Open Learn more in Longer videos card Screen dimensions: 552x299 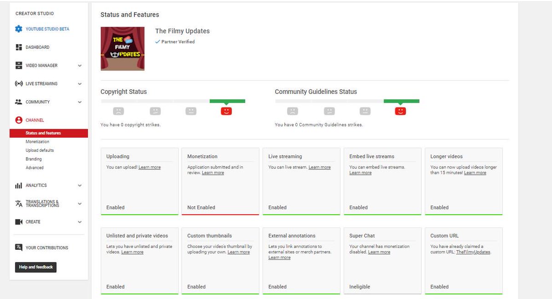(475, 173)
